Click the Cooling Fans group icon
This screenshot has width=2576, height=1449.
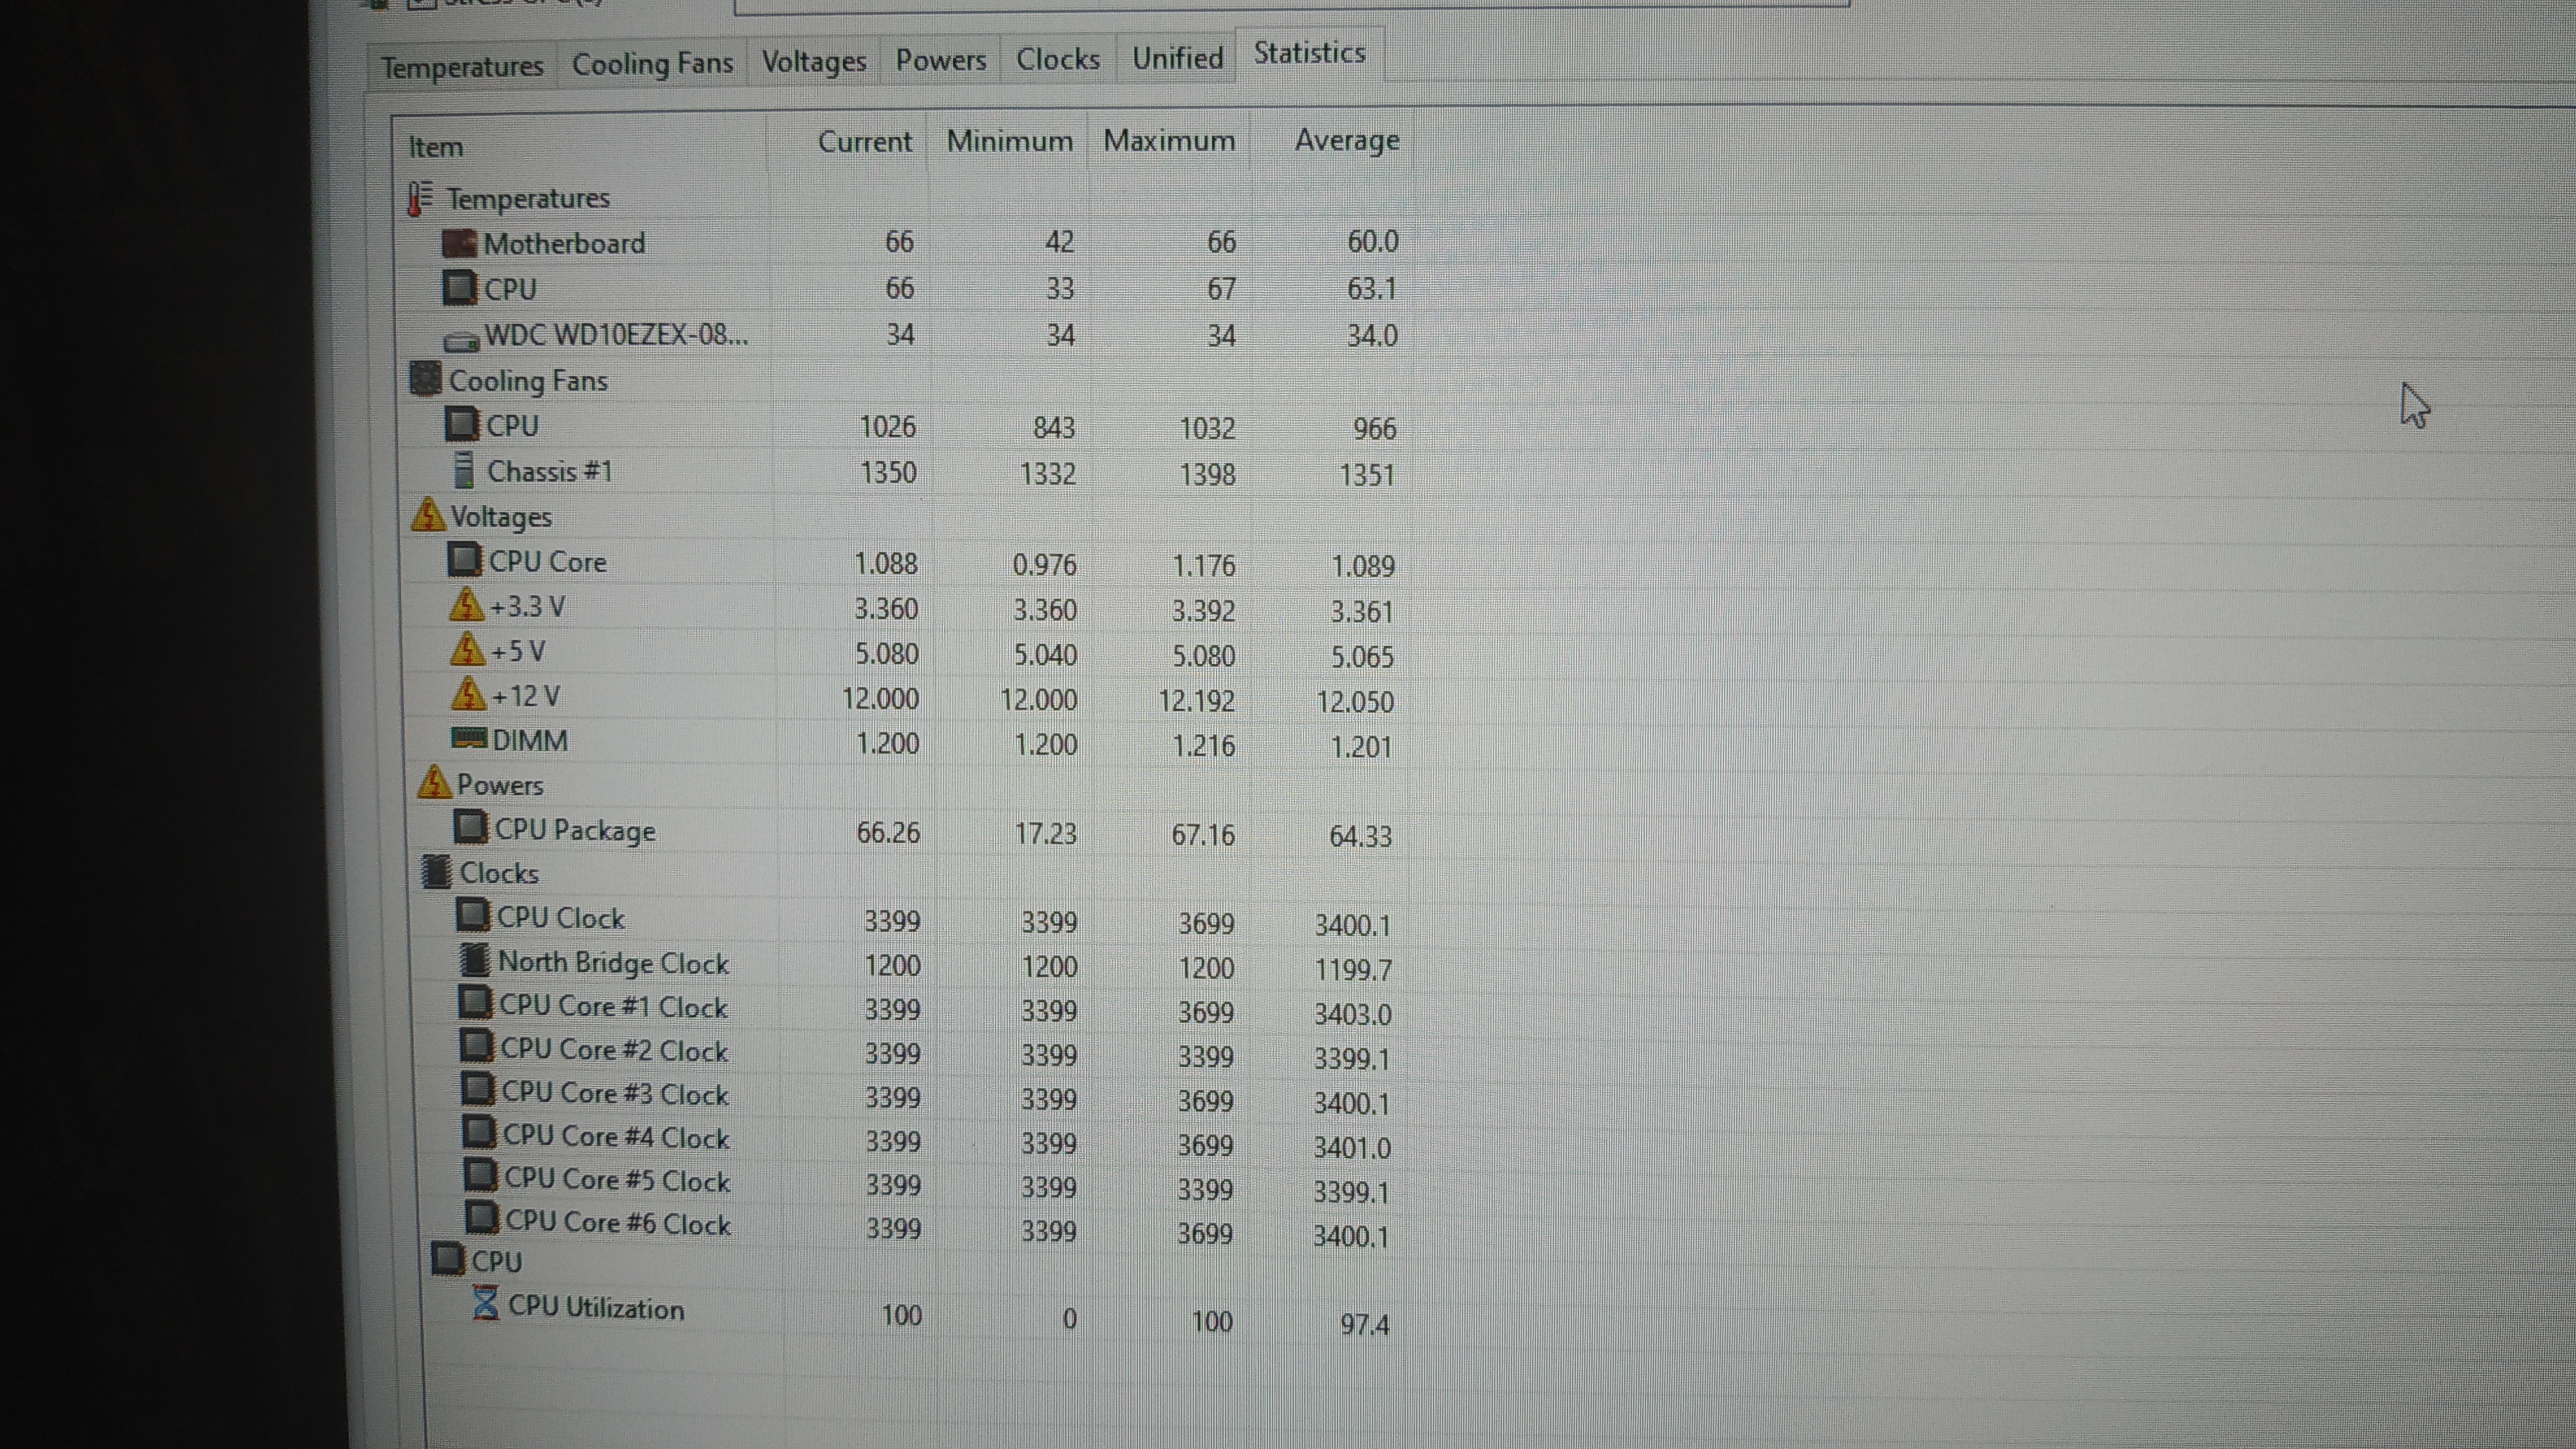[x=425, y=379]
